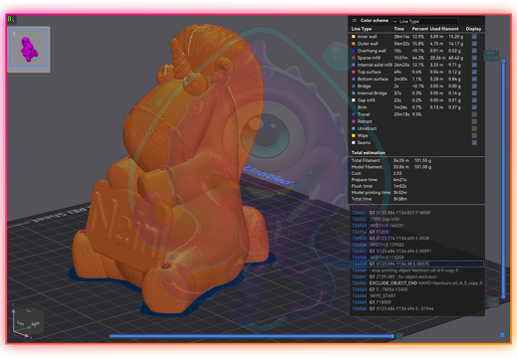Uncheck the Seams display checkbox
Screen dimensions: 517x358
coord(474,142)
